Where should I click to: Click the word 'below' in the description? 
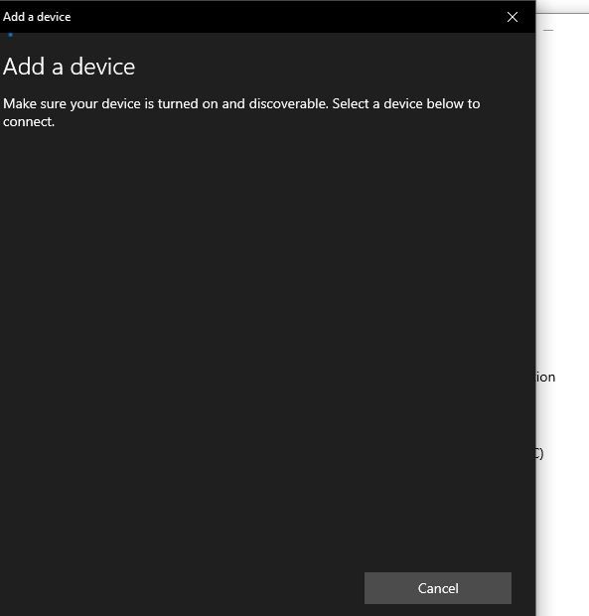click(x=445, y=103)
